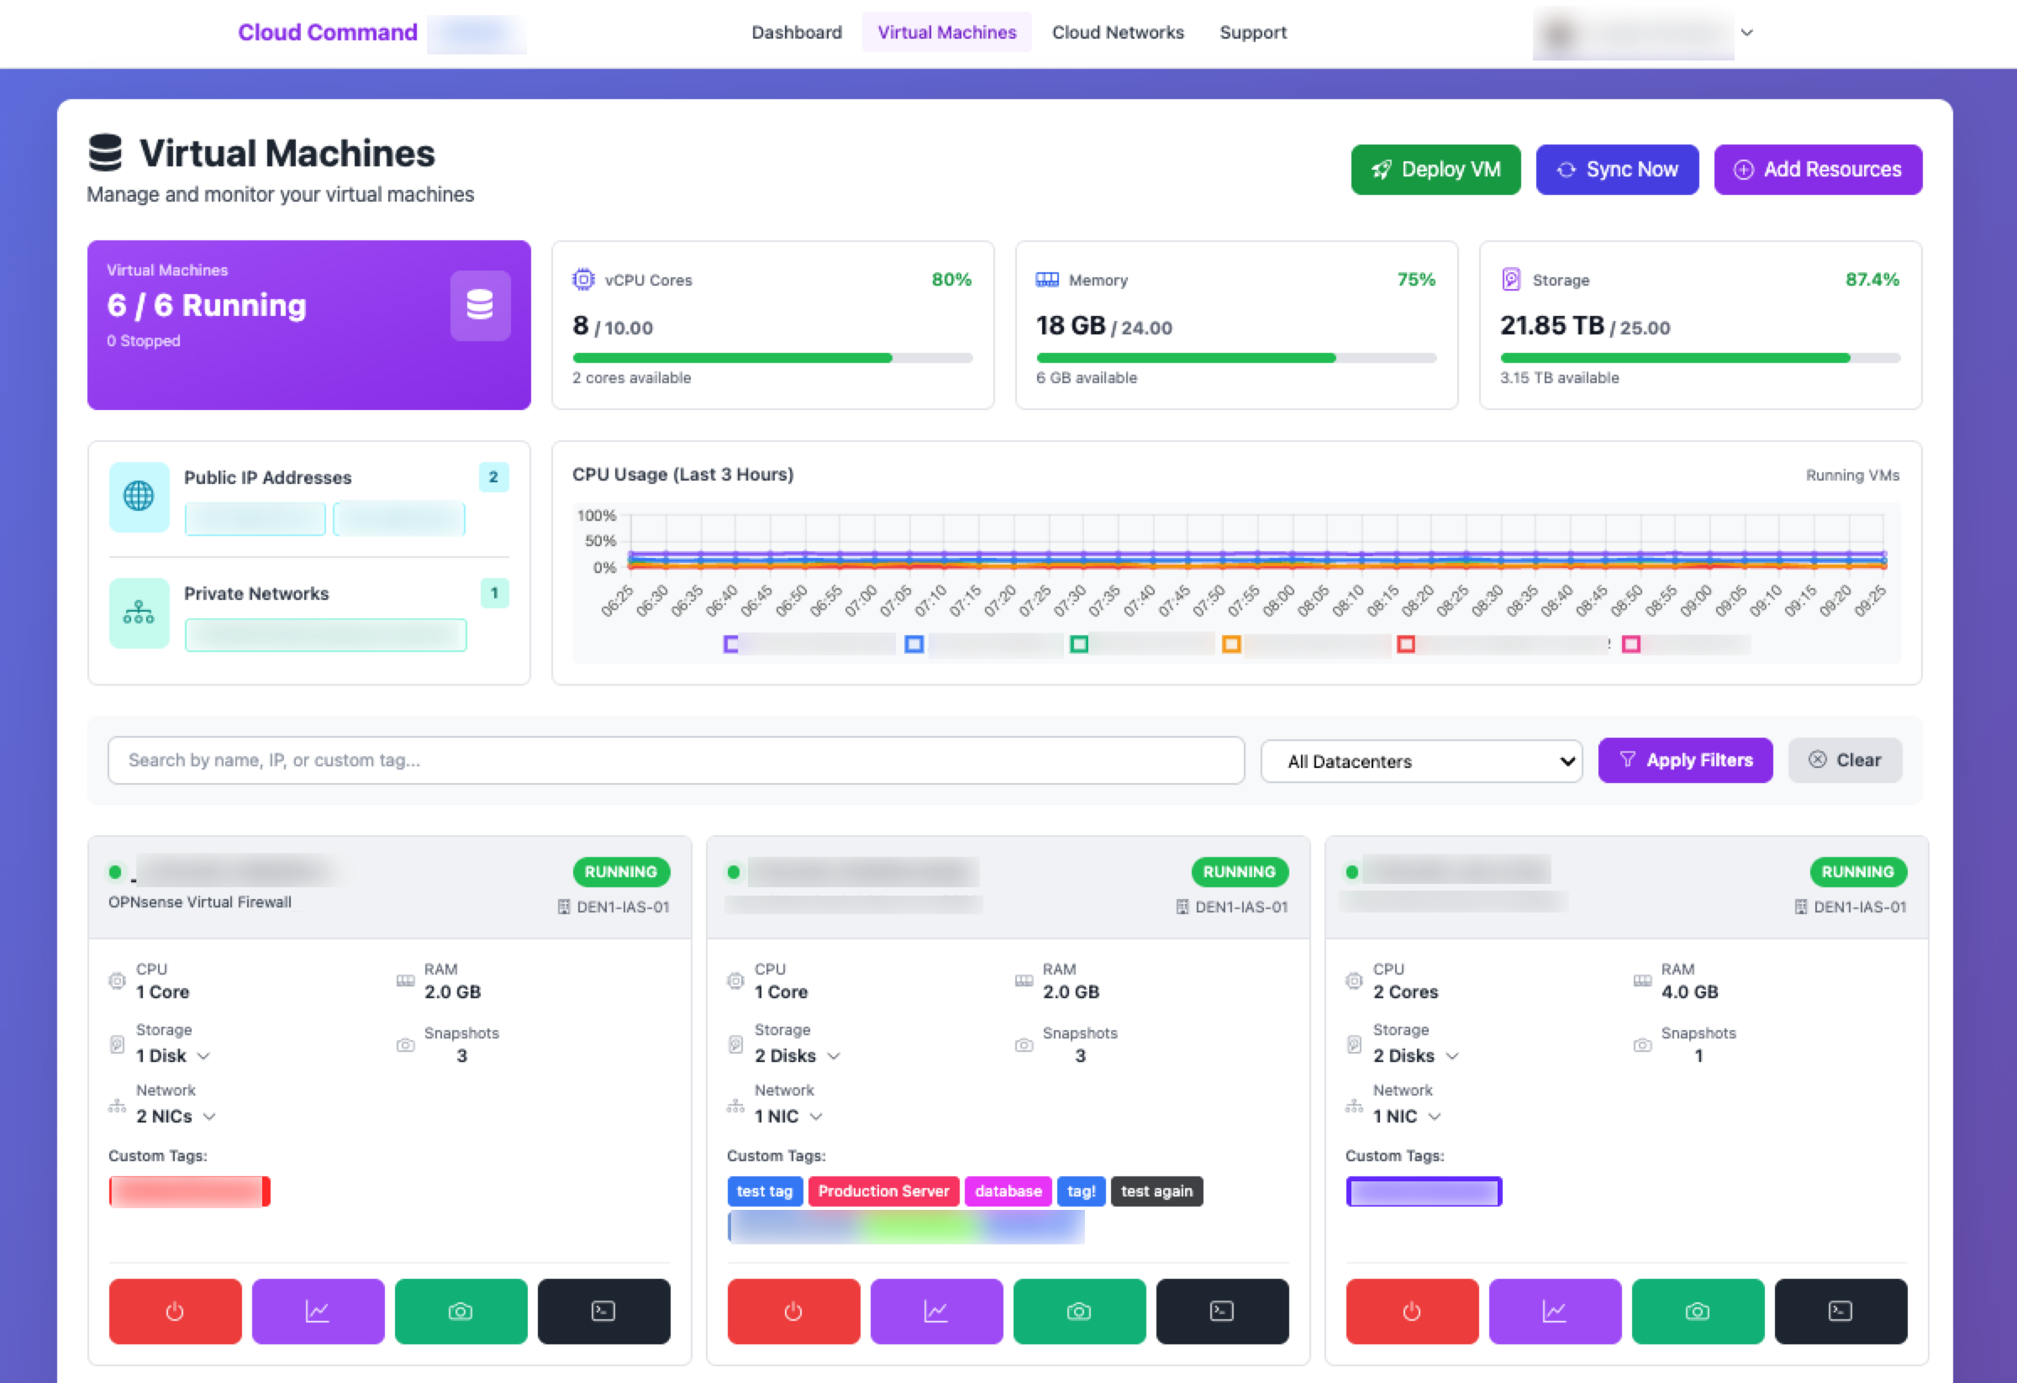The height and width of the screenshot is (1383, 2017).
Task: Power off the OPNsense Virtual Firewall VM
Action: (175, 1311)
